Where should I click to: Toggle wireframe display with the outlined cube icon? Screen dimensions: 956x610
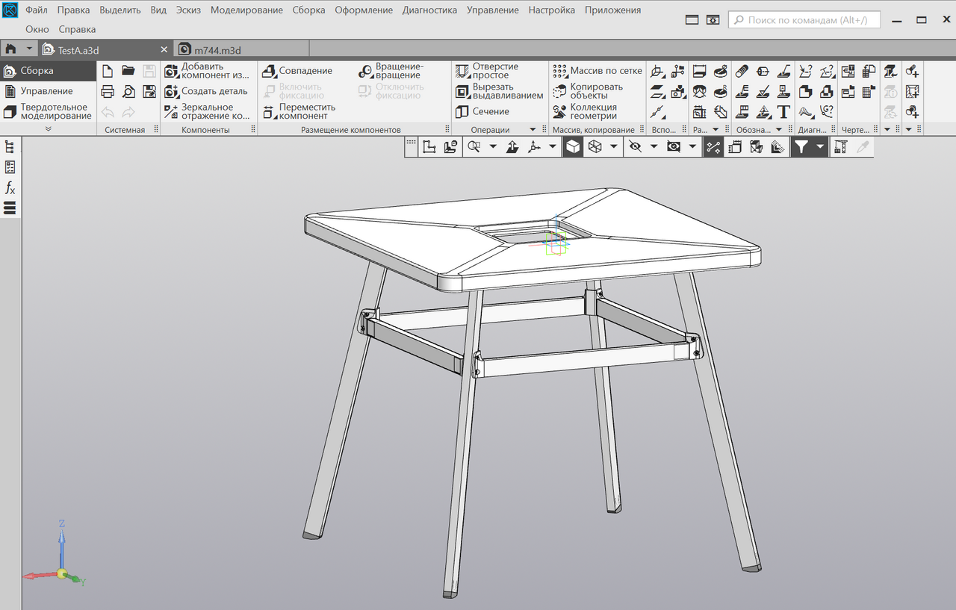[595, 147]
